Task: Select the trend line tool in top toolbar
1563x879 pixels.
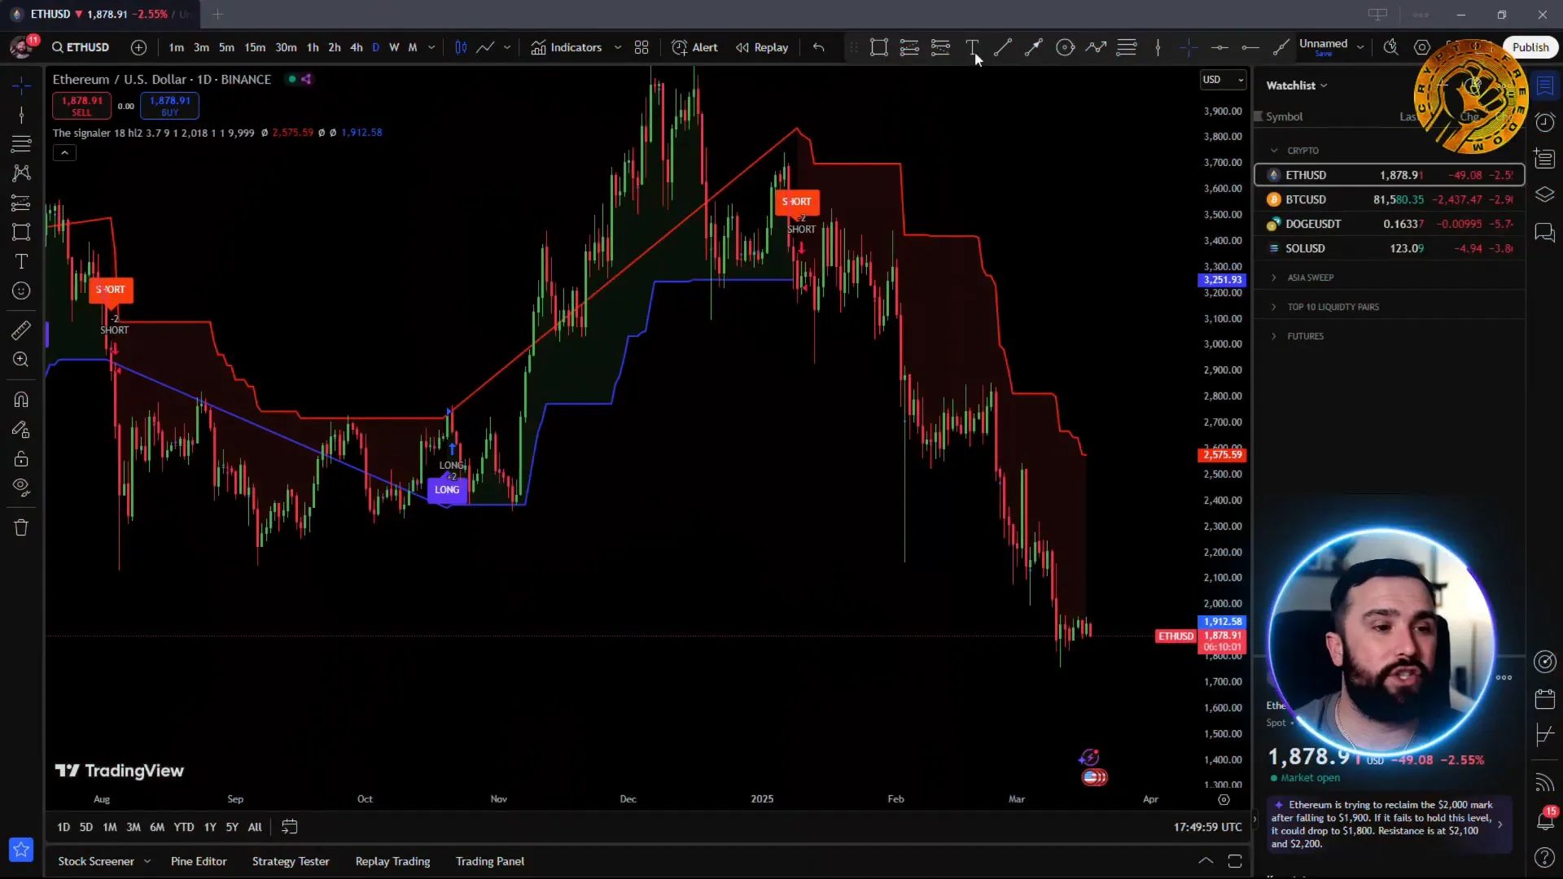Action: pyautogui.click(x=1003, y=47)
